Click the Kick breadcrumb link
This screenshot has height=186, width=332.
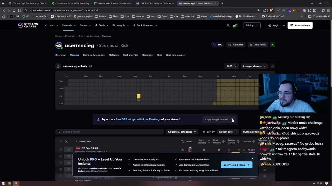[x=81, y=36]
